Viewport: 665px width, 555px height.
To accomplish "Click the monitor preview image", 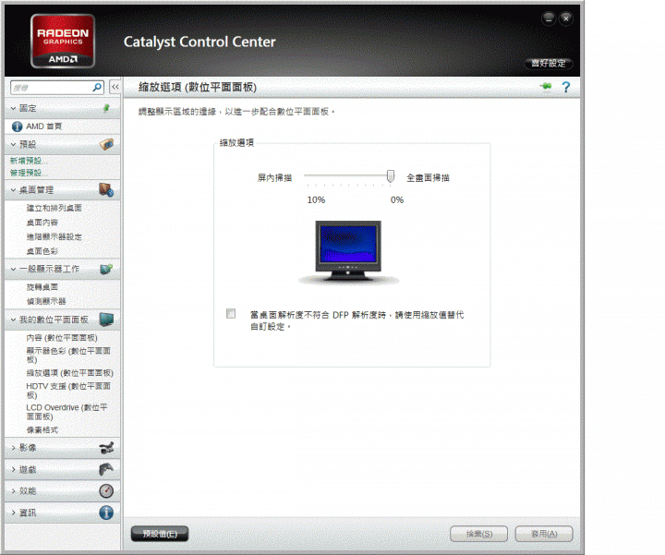I will pos(348,252).
